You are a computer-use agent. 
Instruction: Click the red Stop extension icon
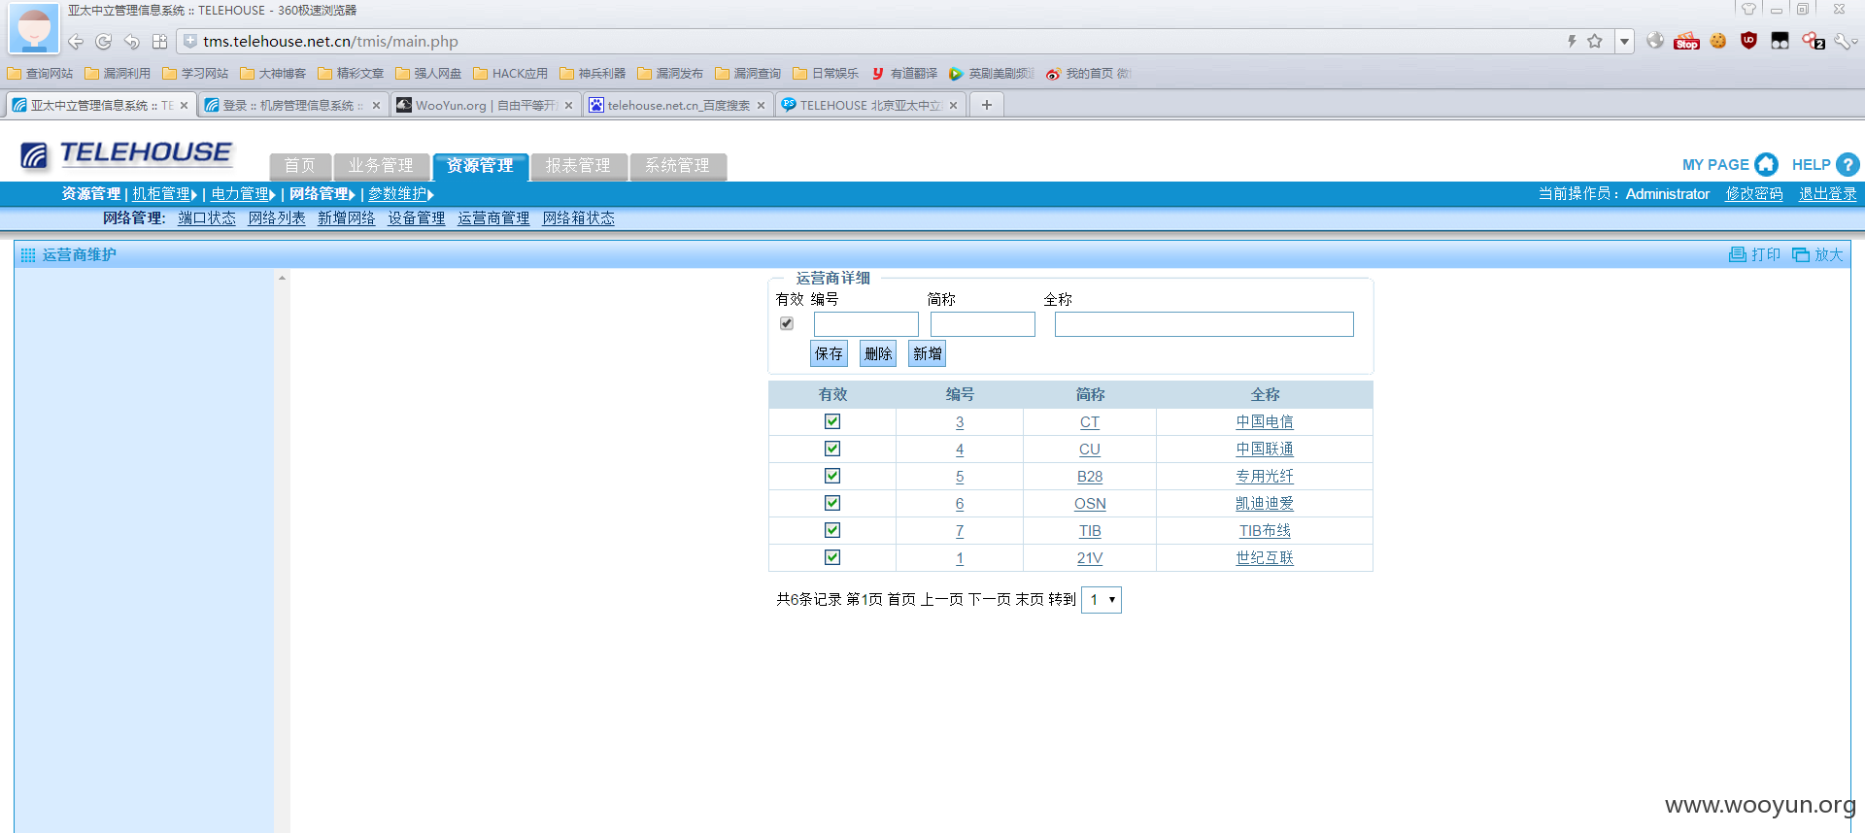click(1686, 41)
